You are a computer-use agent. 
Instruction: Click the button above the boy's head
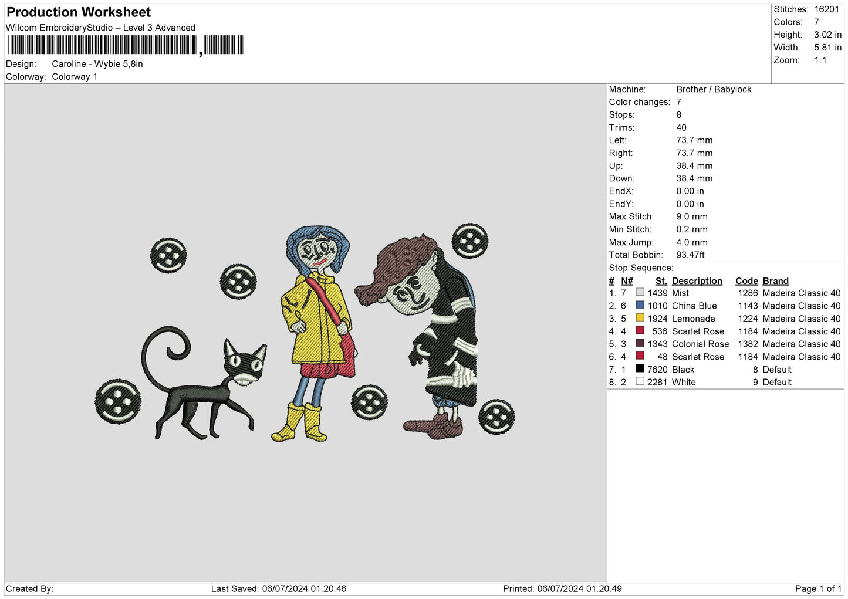[x=469, y=241]
